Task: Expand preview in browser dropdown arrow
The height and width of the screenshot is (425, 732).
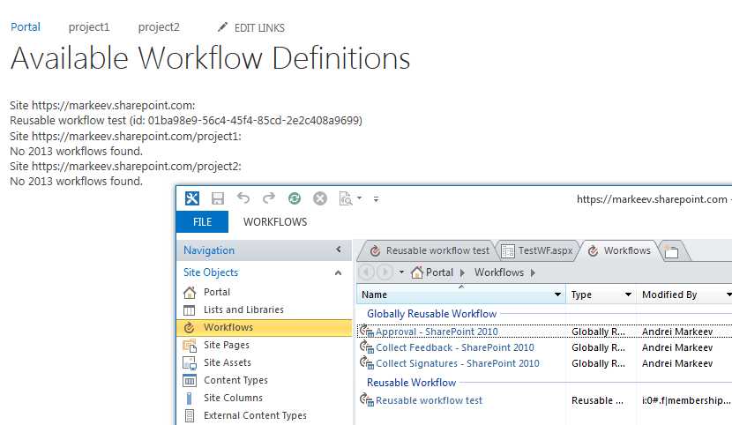Action: [360, 198]
